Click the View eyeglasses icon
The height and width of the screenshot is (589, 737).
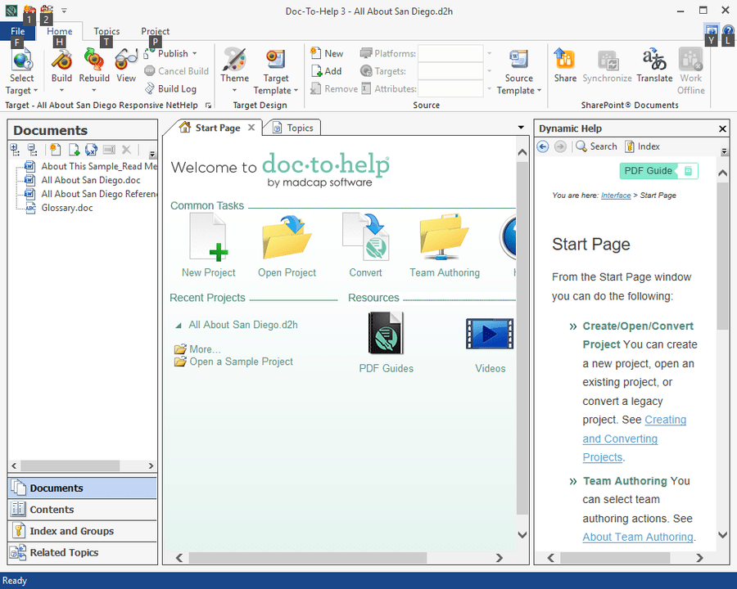coord(126,60)
